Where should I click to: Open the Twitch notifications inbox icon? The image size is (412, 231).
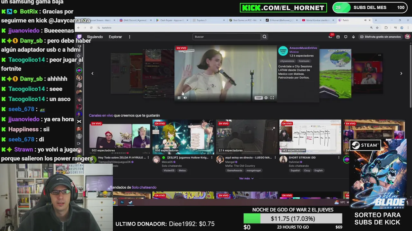click(x=338, y=37)
